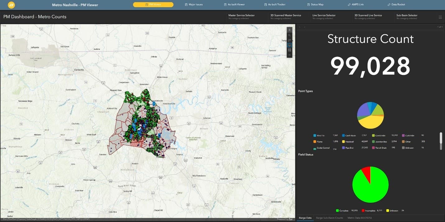Click Clarksville label on the map
Screen dimensions: 445x222
pyautogui.click(x=79, y=70)
